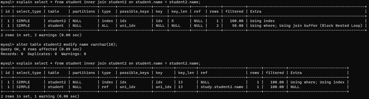Click 'possible_keys' header in first result table
This screenshot has width=369, height=99.
click(134, 12)
